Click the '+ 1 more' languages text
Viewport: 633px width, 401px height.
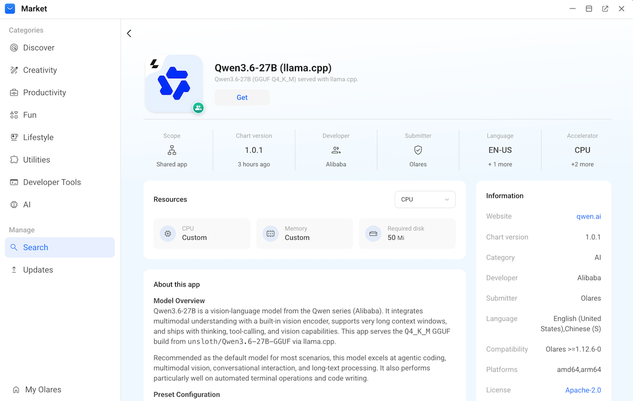point(500,164)
